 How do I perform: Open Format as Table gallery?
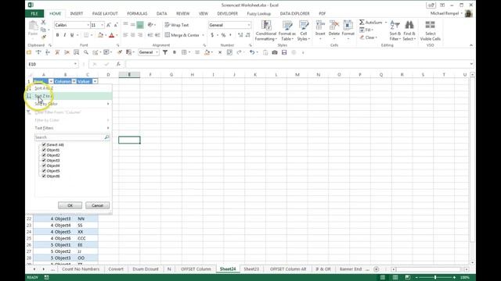[287, 30]
